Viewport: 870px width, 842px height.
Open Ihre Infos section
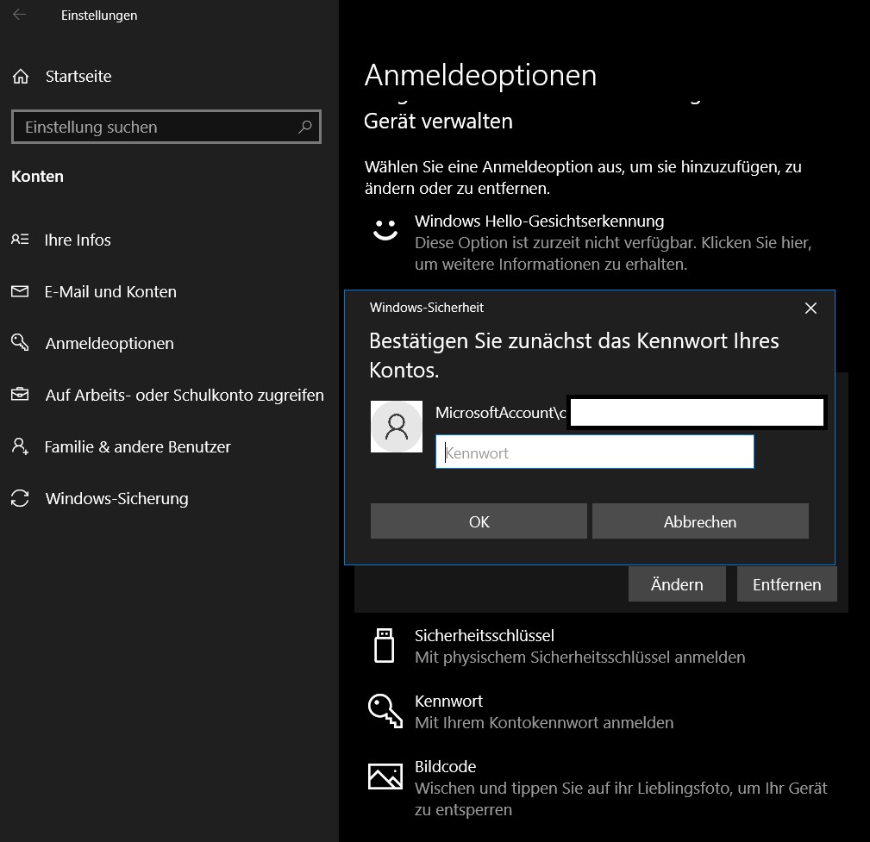(x=78, y=240)
